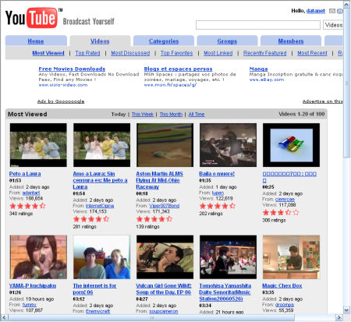Screen dimensions: 351x322
Task: Click the Manga ad link
Action: (258, 69)
